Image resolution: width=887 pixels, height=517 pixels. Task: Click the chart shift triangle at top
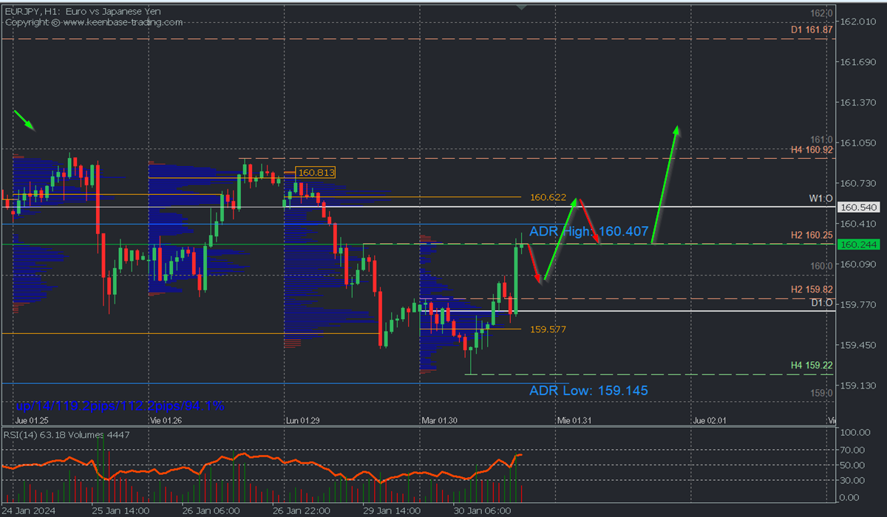tap(523, 7)
